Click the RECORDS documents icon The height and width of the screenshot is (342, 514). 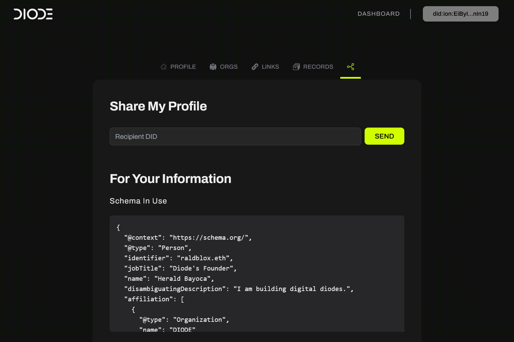coord(296,67)
